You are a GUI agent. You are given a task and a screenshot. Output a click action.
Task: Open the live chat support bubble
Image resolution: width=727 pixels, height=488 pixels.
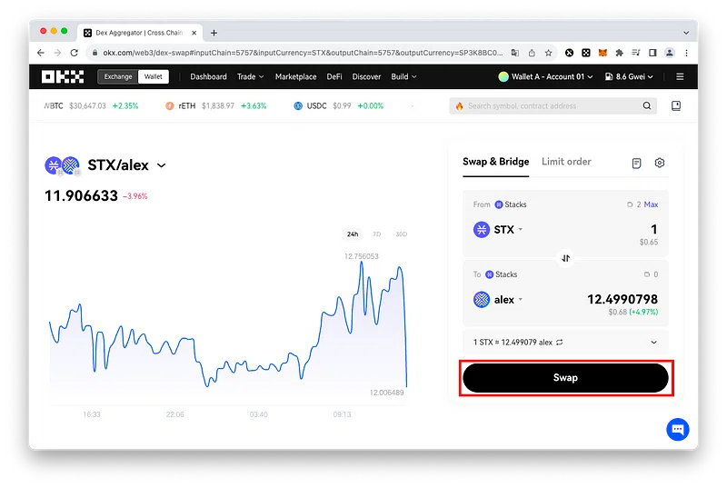coord(678,430)
